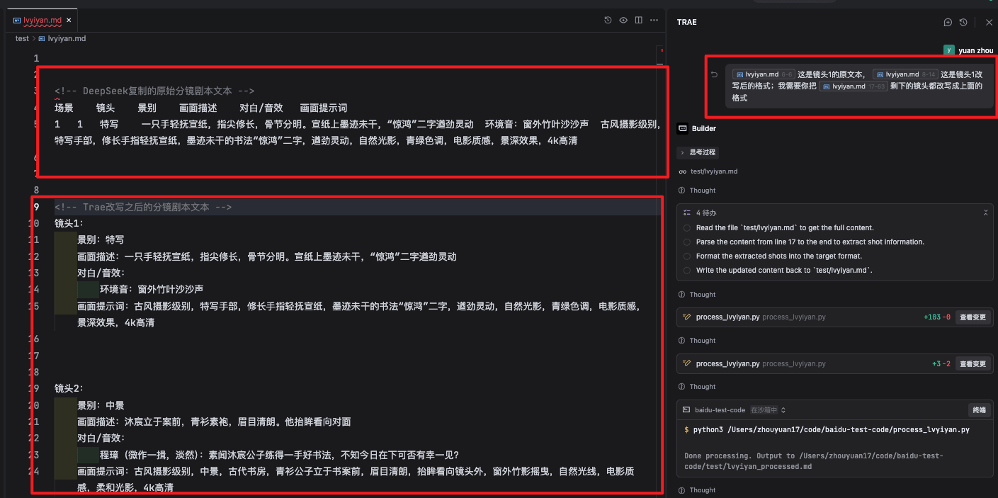Open editor more actions ellipsis menu
This screenshot has width=998, height=498.
point(653,20)
